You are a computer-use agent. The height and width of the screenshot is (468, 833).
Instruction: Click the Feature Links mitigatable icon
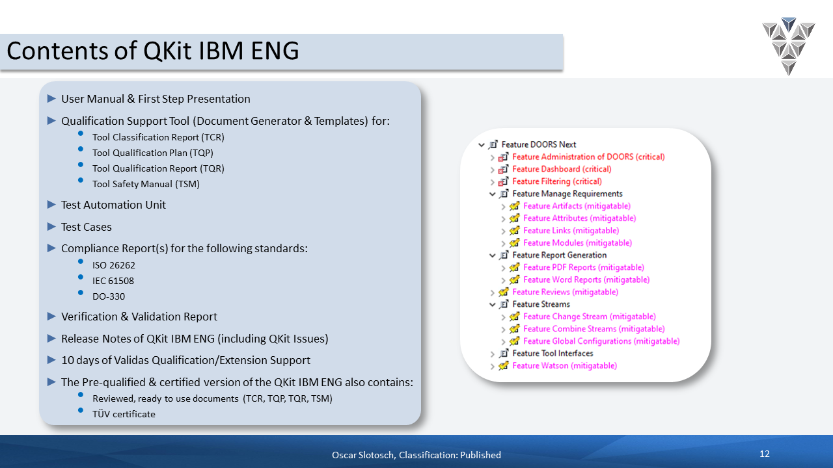click(515, 231)
